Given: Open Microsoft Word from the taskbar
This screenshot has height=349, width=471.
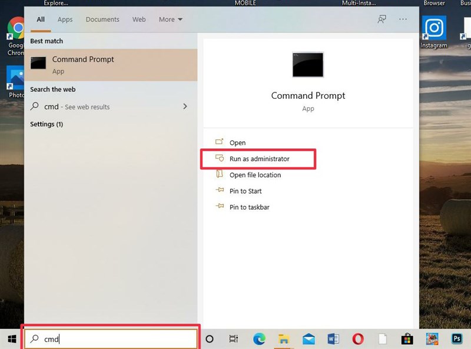Looking at the screenshot, I should click(x=333, y=339).
